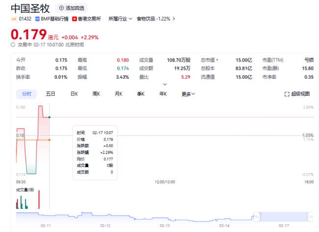Screen dimensions: 319x232
Task: Add 中国圣牧 to watchlist via 添加自选
Action: (72, 8)
